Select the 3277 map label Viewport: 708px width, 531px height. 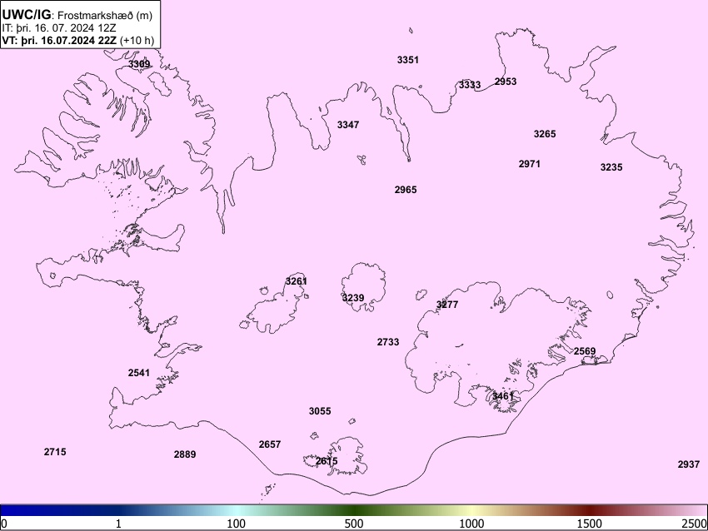[447, 305]
